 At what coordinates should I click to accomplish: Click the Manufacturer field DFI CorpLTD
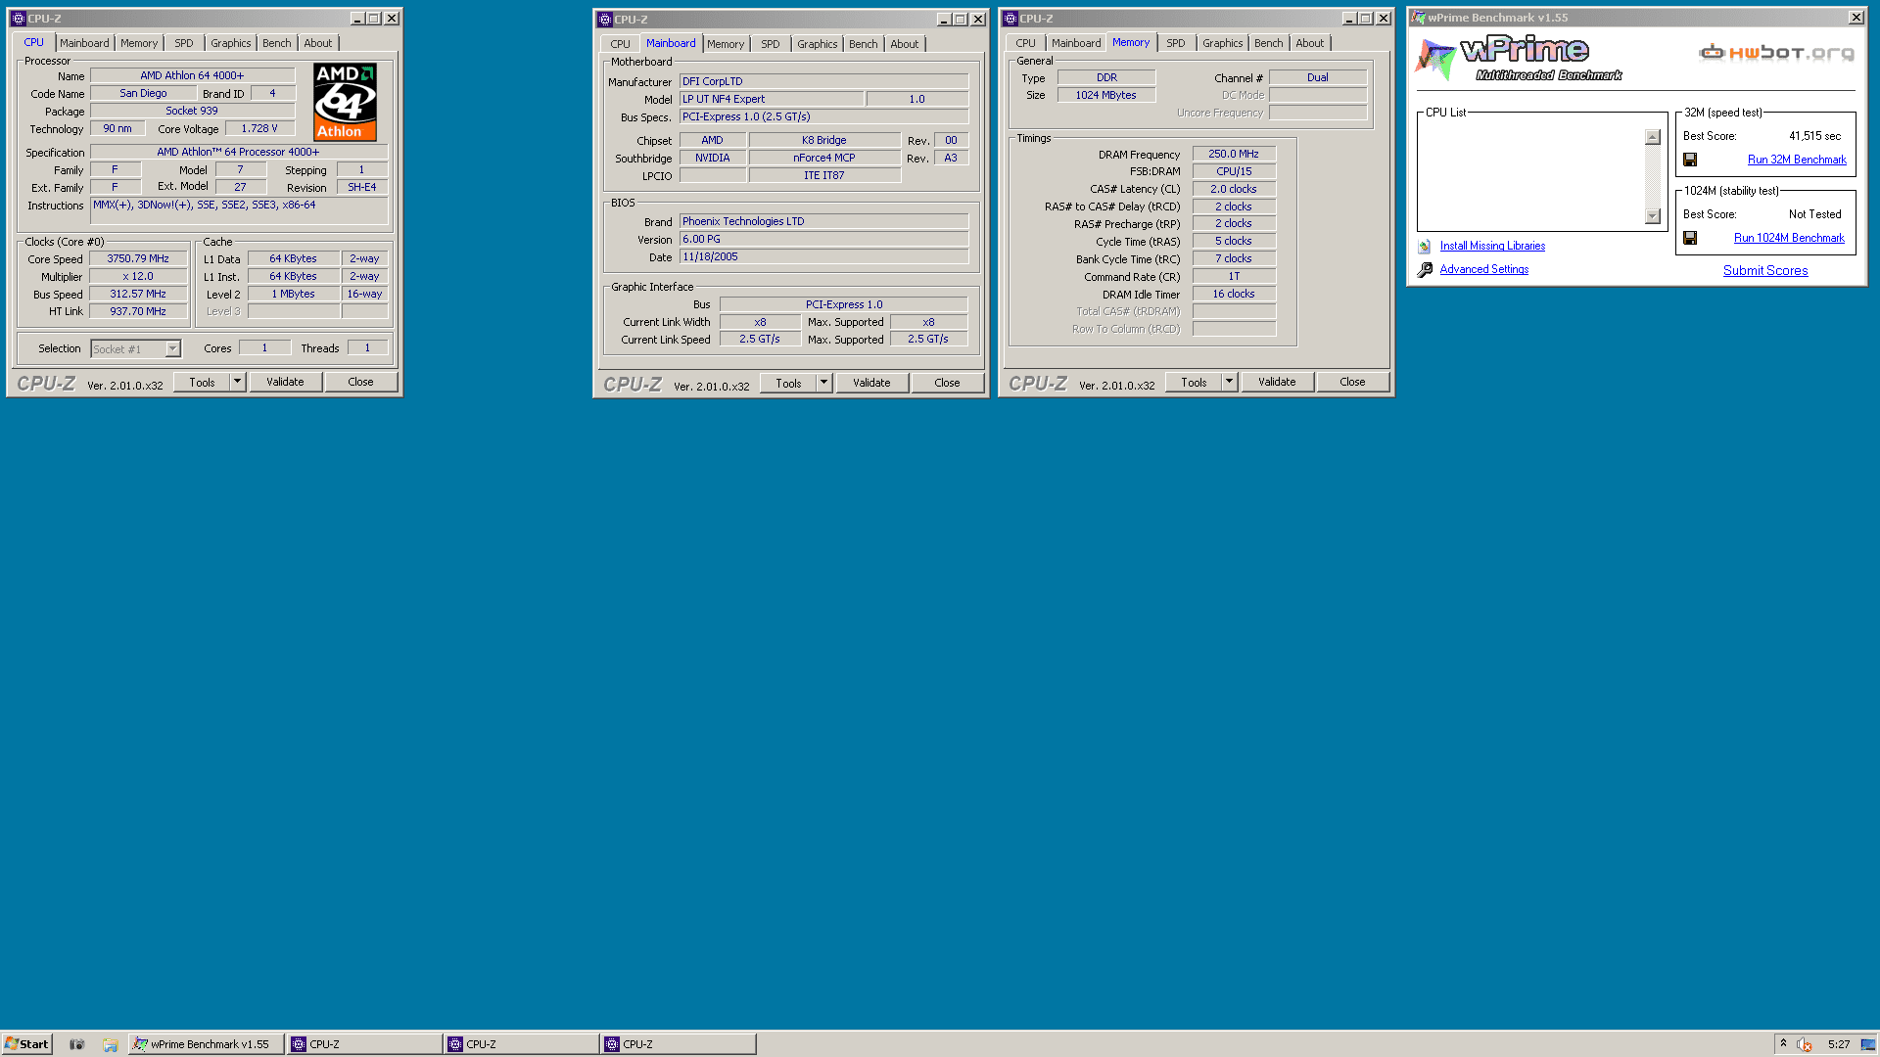(x=823, y=82)
